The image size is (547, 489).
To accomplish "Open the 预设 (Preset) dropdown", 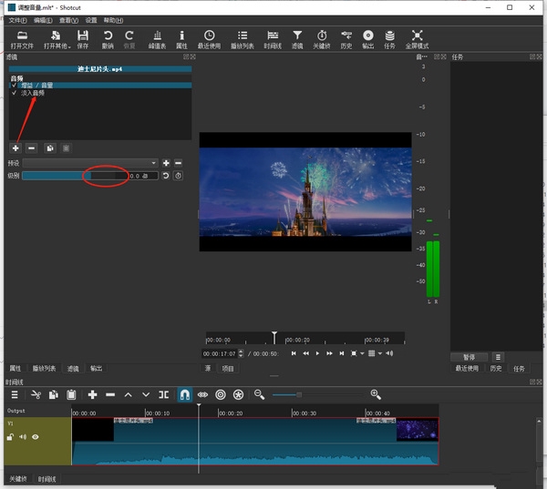I will click(x=90, y=163).
